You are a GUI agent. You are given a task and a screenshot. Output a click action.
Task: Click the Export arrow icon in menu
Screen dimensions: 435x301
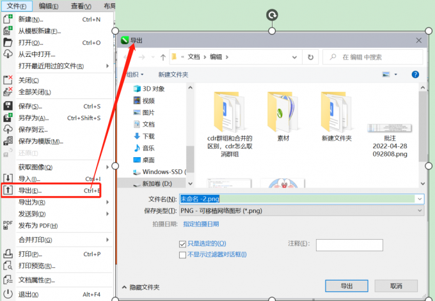[x=8, y=190]
